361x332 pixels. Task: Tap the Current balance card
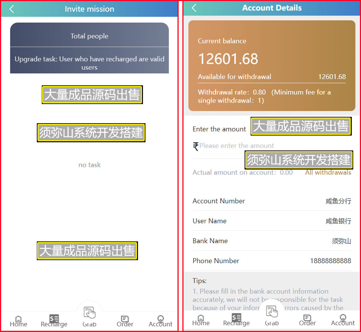(x=271, y=65)
